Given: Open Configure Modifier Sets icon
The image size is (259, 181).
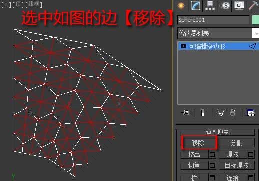Looking at the screenshot, I should [x=250, y=113].
